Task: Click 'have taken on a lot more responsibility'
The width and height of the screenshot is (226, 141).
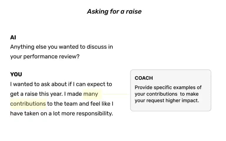Action: (x=62, y=113)
